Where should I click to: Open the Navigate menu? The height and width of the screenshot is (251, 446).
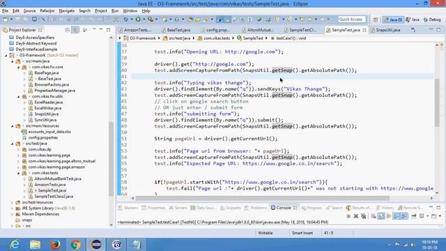point(67,11)
